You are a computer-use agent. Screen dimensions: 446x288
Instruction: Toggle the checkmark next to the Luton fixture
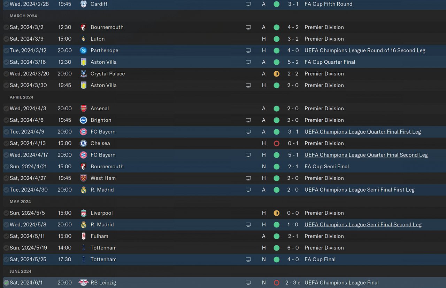tap(6, 39)
